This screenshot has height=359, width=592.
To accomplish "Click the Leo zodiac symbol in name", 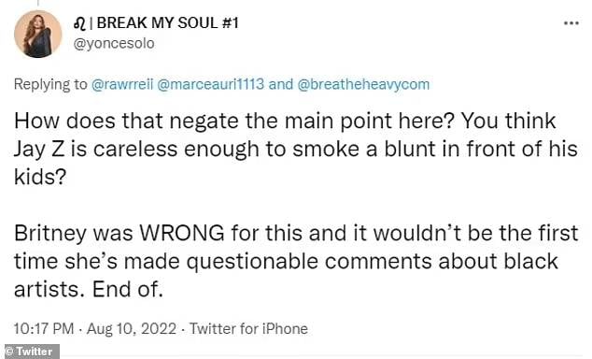I will (79, 23).
